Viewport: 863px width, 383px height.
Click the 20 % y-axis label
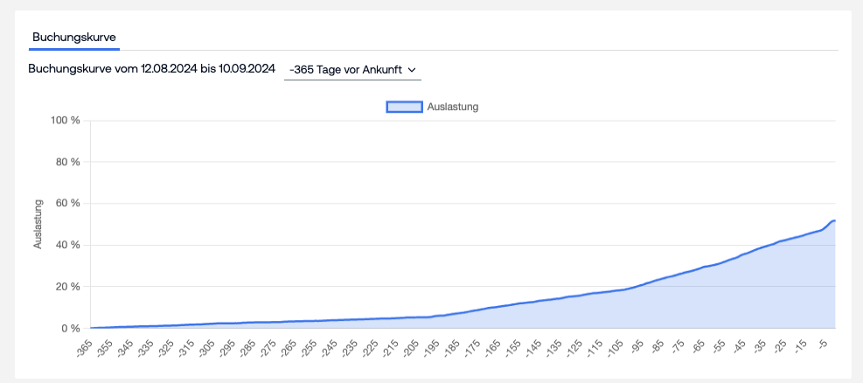coord(69,287)
